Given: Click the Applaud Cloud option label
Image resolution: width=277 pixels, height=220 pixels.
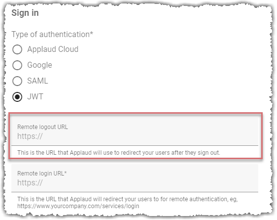Looking at the screenshot, I should (x=53, y=49).
